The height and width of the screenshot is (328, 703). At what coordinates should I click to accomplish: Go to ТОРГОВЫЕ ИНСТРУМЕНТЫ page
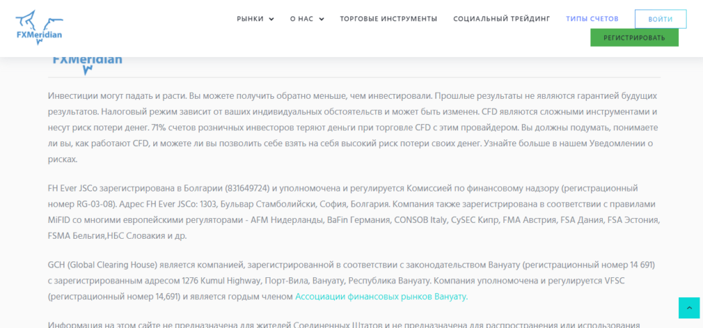coord(389,19)
